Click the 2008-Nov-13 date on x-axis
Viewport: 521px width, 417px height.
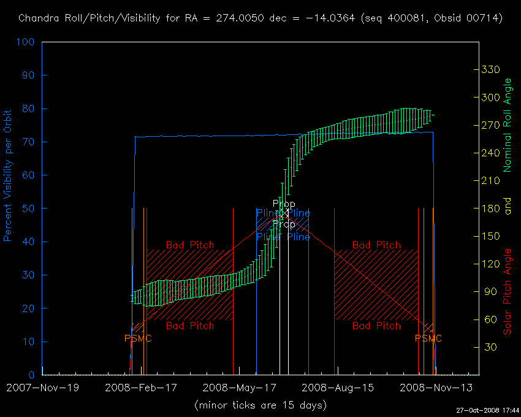tap(436, 388)
